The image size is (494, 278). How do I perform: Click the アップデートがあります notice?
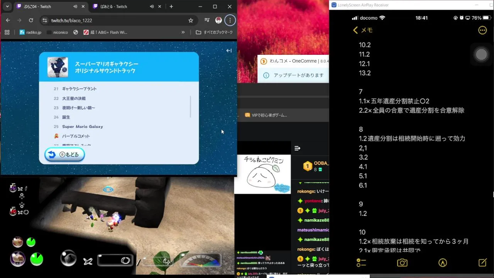click(299, 75)
